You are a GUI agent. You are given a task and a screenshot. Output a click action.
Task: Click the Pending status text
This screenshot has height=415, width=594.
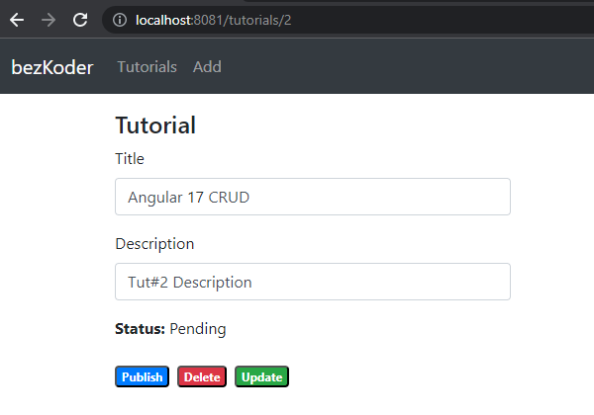[x=198, y=329]
